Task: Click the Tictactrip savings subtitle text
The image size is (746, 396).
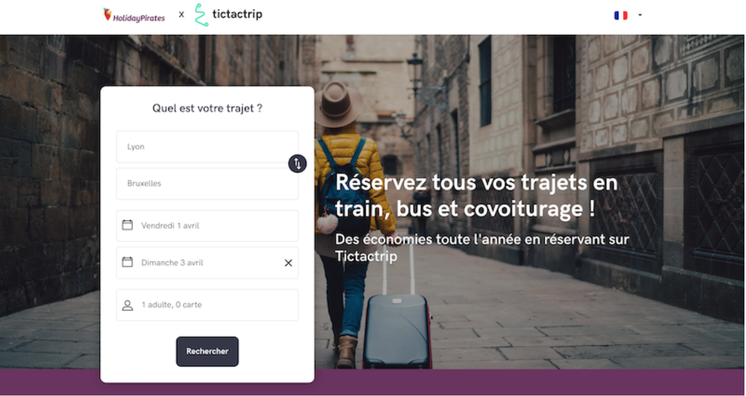Action: [x=482, y=248]
